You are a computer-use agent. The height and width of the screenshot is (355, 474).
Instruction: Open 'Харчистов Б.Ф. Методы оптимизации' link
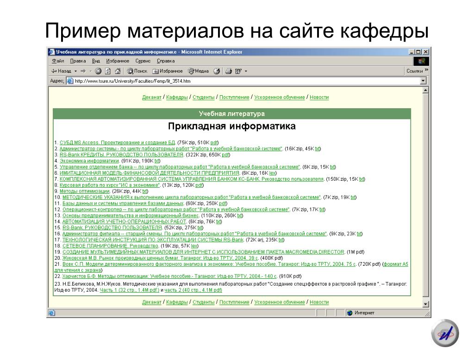(169, 276)
